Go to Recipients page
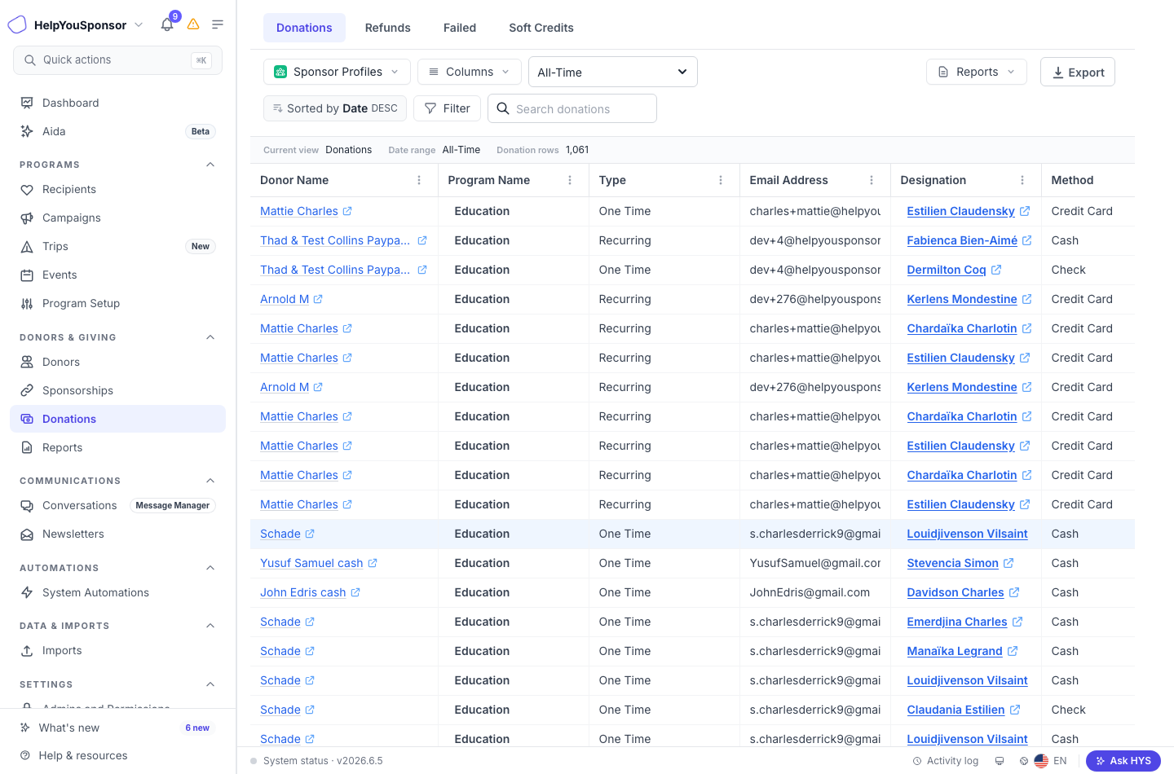The width and height of the screenshot is (1174, 774). [x=117, y=189]
